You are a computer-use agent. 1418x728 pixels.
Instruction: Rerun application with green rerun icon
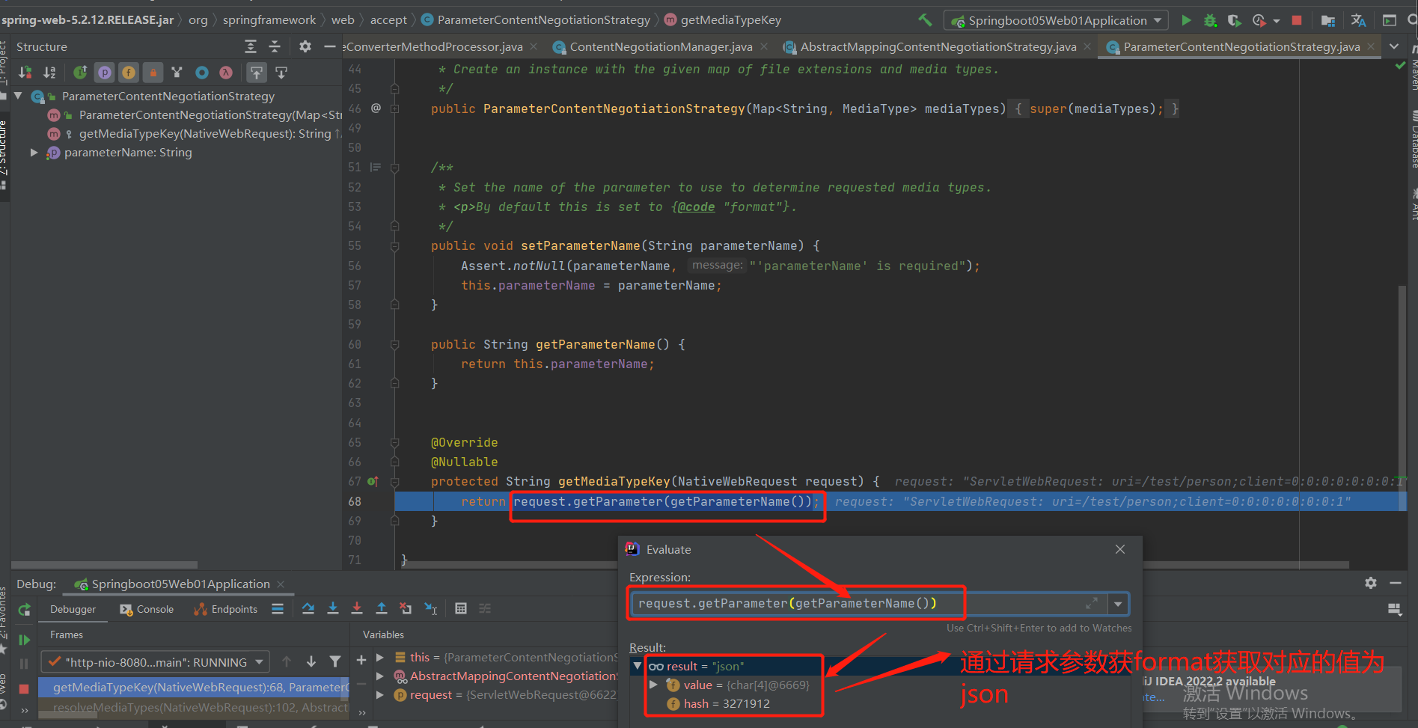(24, 610)
